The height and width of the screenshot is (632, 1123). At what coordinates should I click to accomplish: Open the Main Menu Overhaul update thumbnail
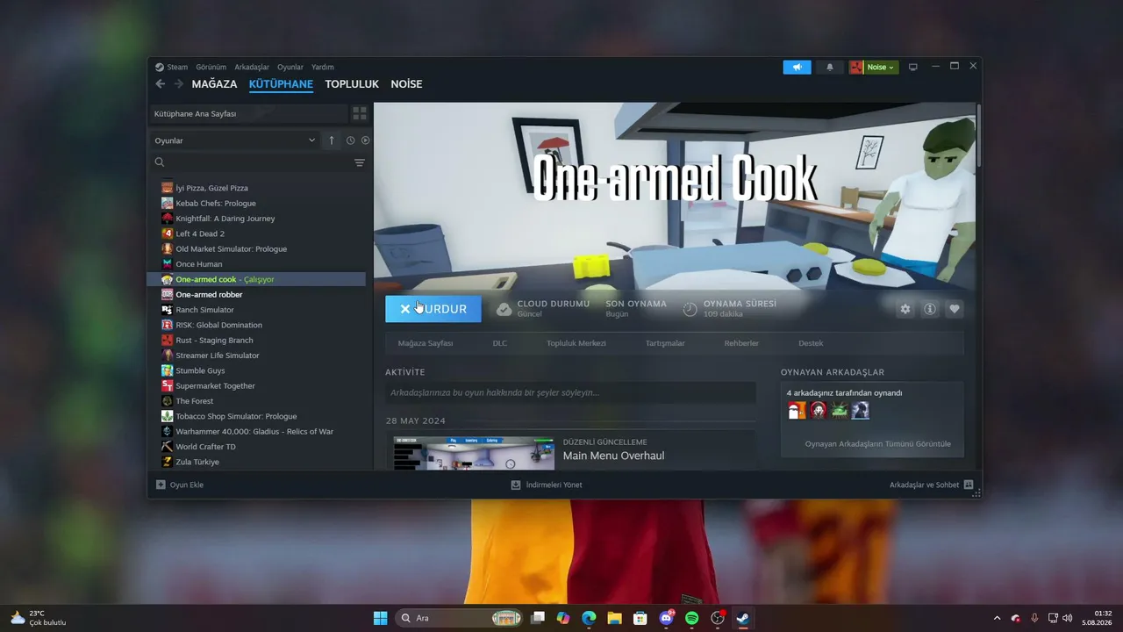(475, 453)
